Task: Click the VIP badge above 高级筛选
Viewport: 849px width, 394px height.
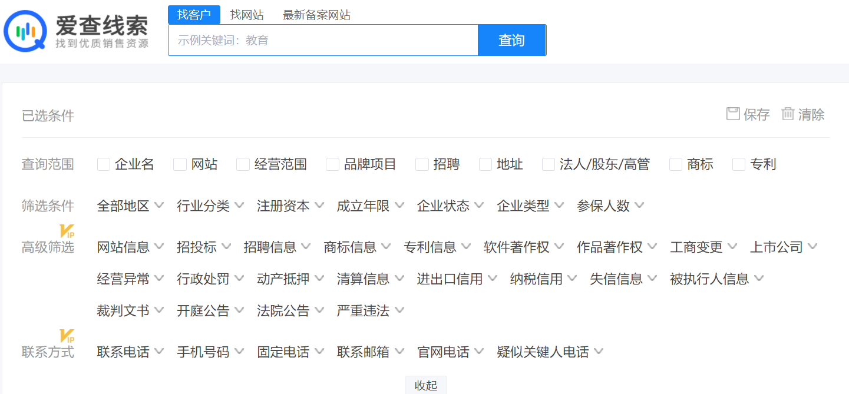Action: click(x=67, y=231)
